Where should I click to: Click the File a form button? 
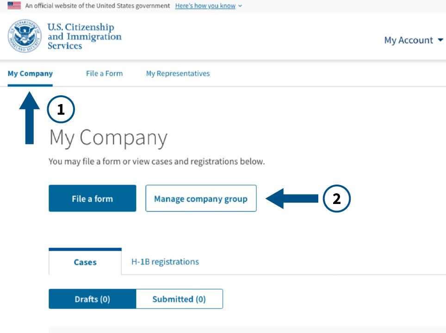coord(92,198)
